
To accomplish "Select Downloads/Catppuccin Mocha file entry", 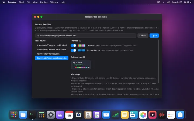I will pos(51,45).
